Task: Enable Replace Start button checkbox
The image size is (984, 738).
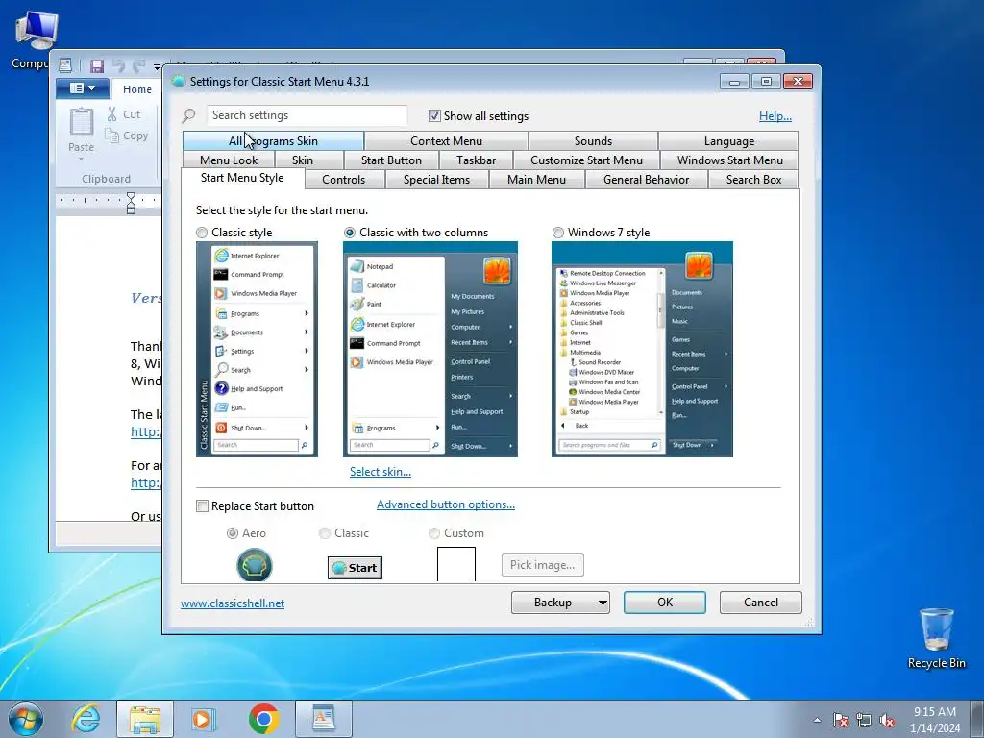Action: click(x=202, y=506)
